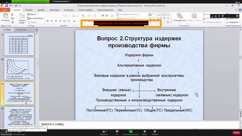Select the triangle shape in shapes gallery
Screen dimensions: 242x136
(x=150, y=19)
